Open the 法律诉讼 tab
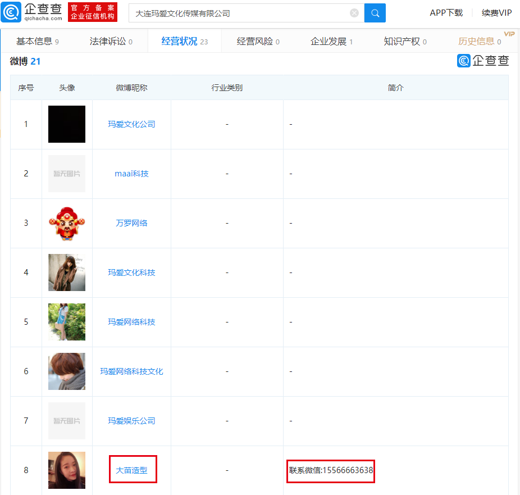This screenshot has width=520, height=495. (x=108, y=41)
